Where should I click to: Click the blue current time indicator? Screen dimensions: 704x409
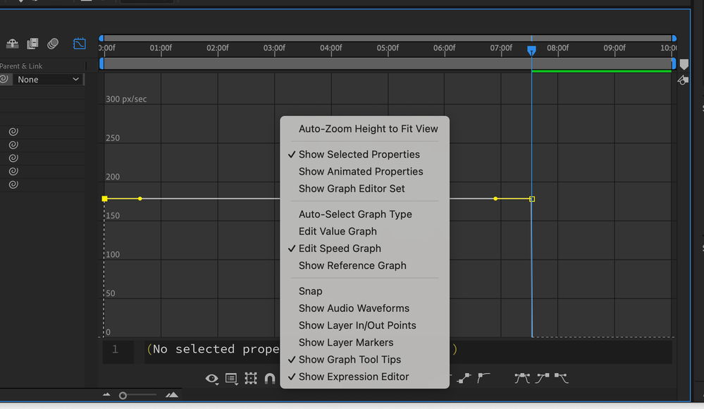point(531,50)
